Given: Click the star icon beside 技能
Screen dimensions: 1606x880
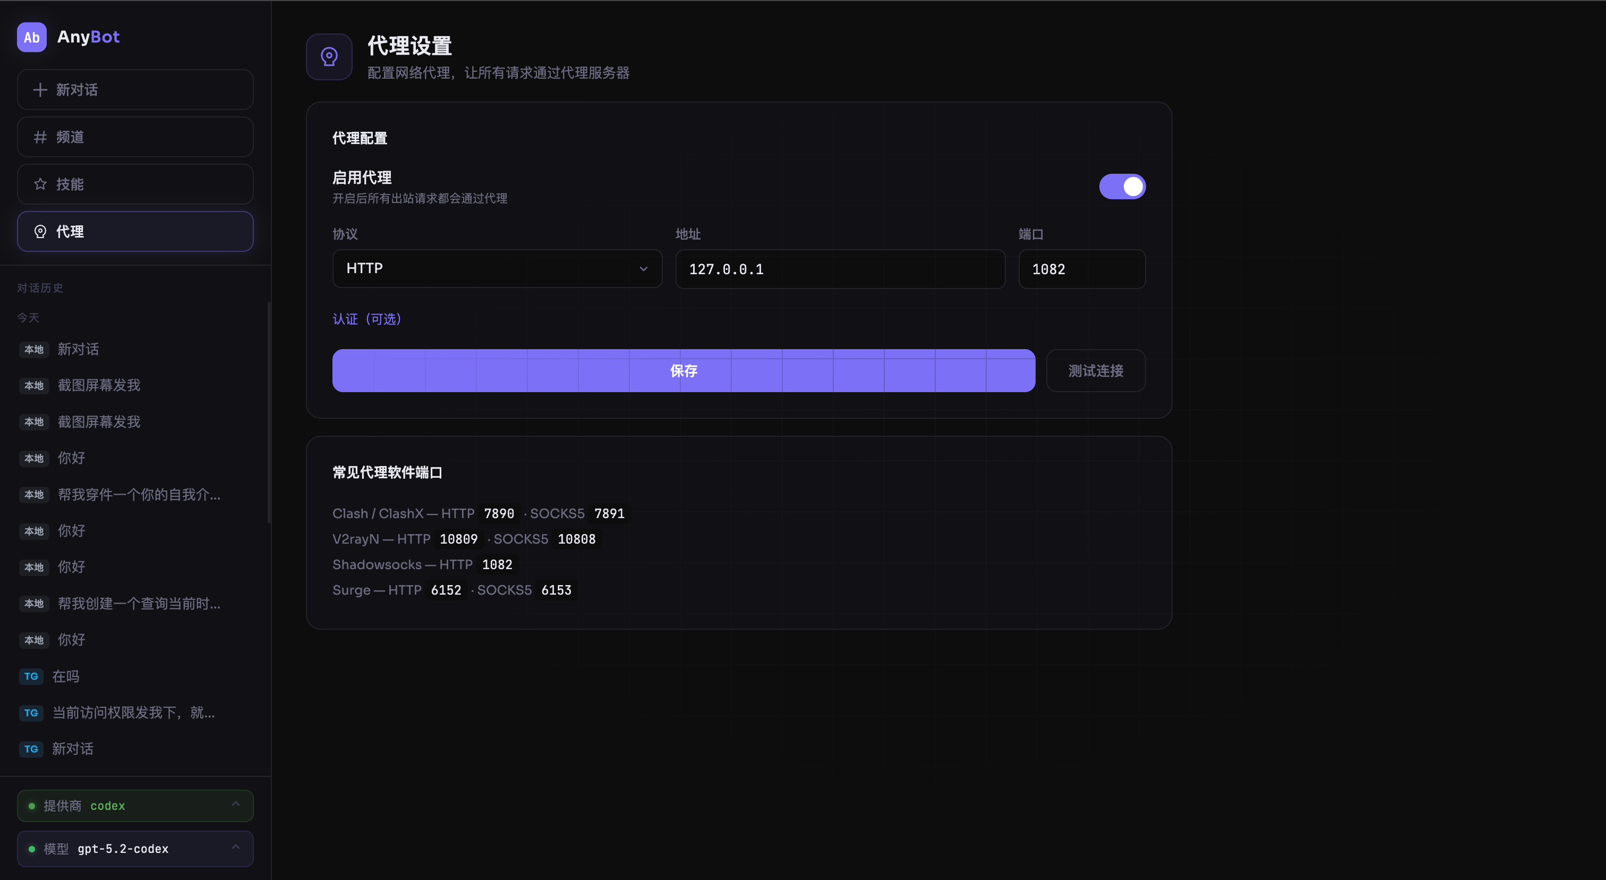Looking at the screenshot, I should [40, 184].
